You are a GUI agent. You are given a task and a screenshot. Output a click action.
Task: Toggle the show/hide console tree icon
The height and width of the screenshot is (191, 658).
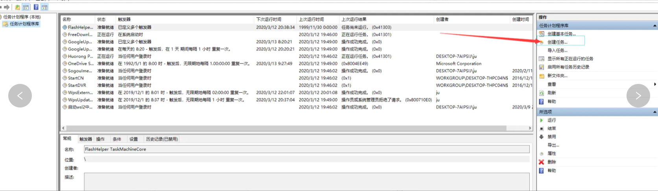click(x=26, y=7)
